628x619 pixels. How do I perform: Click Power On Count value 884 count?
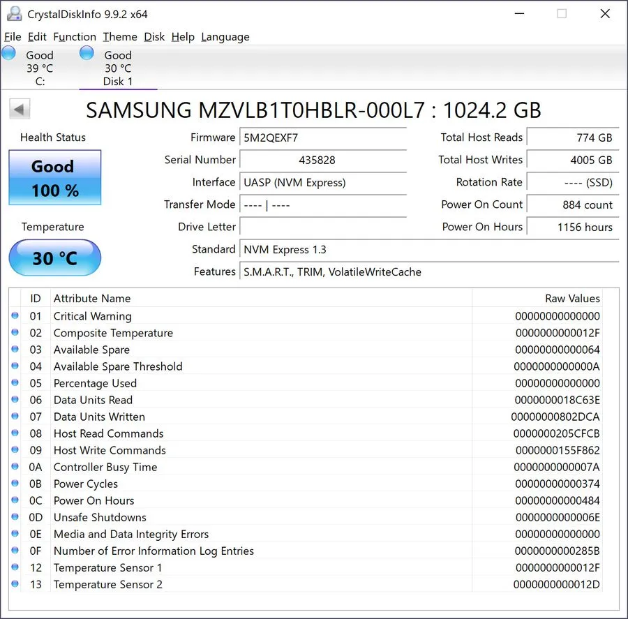click(x=573, y=205)
